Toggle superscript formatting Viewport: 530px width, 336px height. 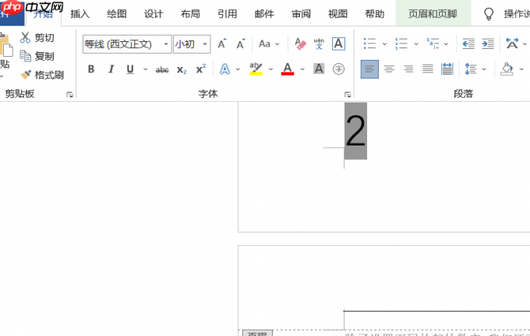point(201,69)
